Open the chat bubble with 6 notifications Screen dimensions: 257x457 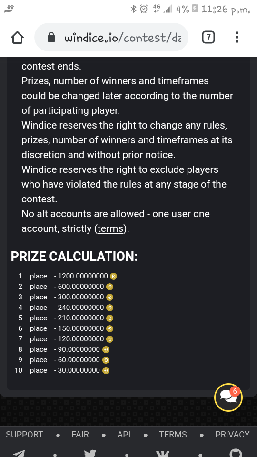(228, 397)
